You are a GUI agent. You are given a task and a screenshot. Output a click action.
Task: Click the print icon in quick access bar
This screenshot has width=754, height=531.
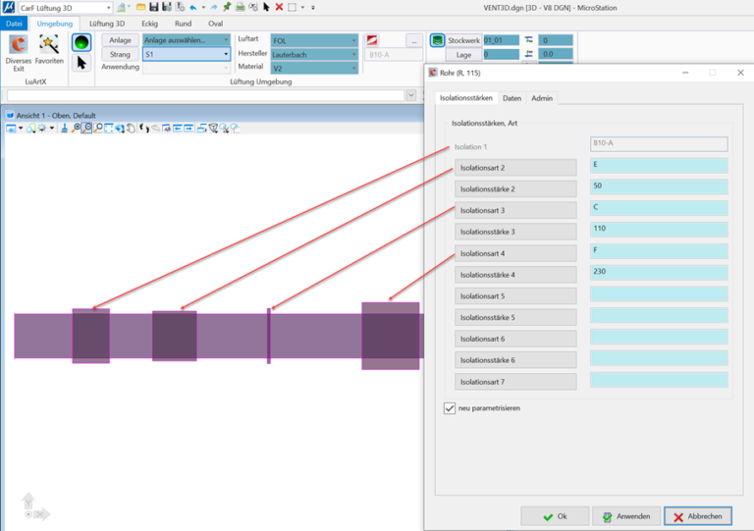[240, 7]
